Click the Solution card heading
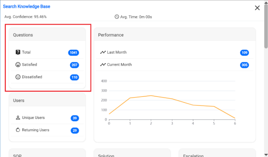Screen dimensions: 268x157 pyautogui.click(x=106, y=156)
